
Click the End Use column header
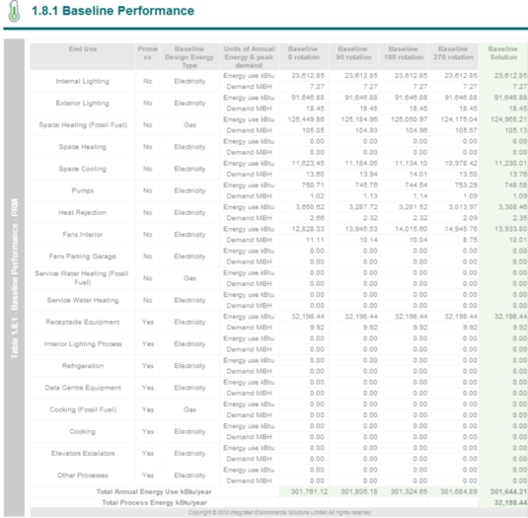(83, 49)
